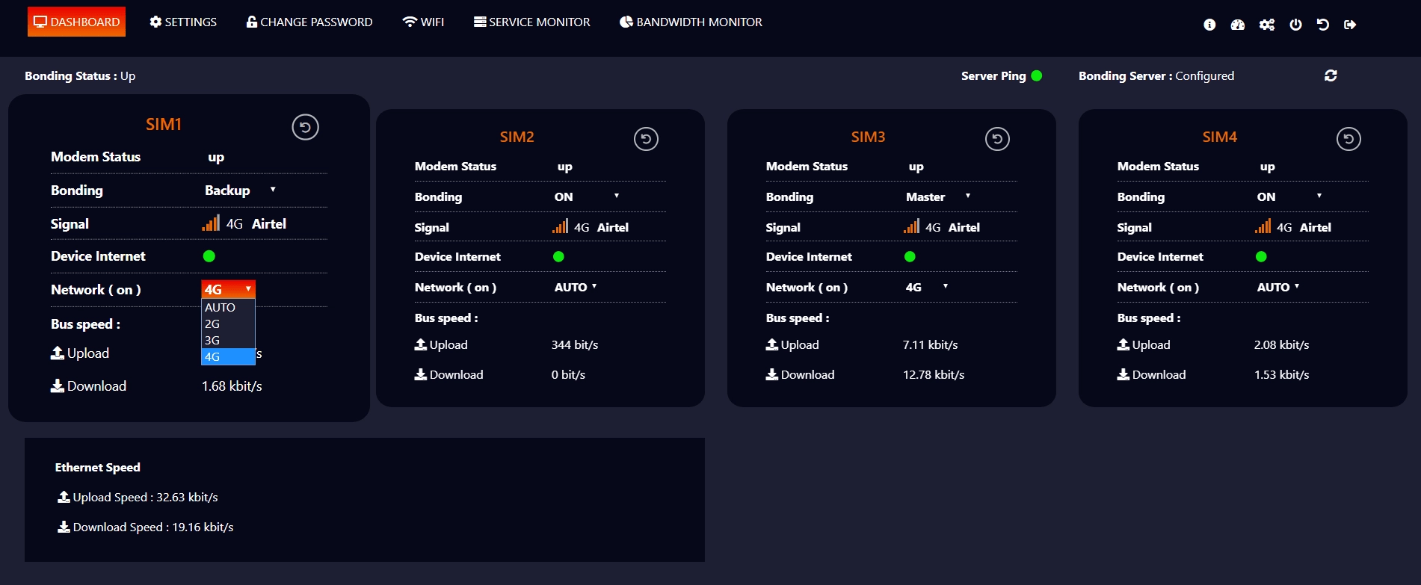This screenshot has width=1421, height=585.
Task: Click the top bar restart arrow icon
Action: click(x=1322, y=25)
